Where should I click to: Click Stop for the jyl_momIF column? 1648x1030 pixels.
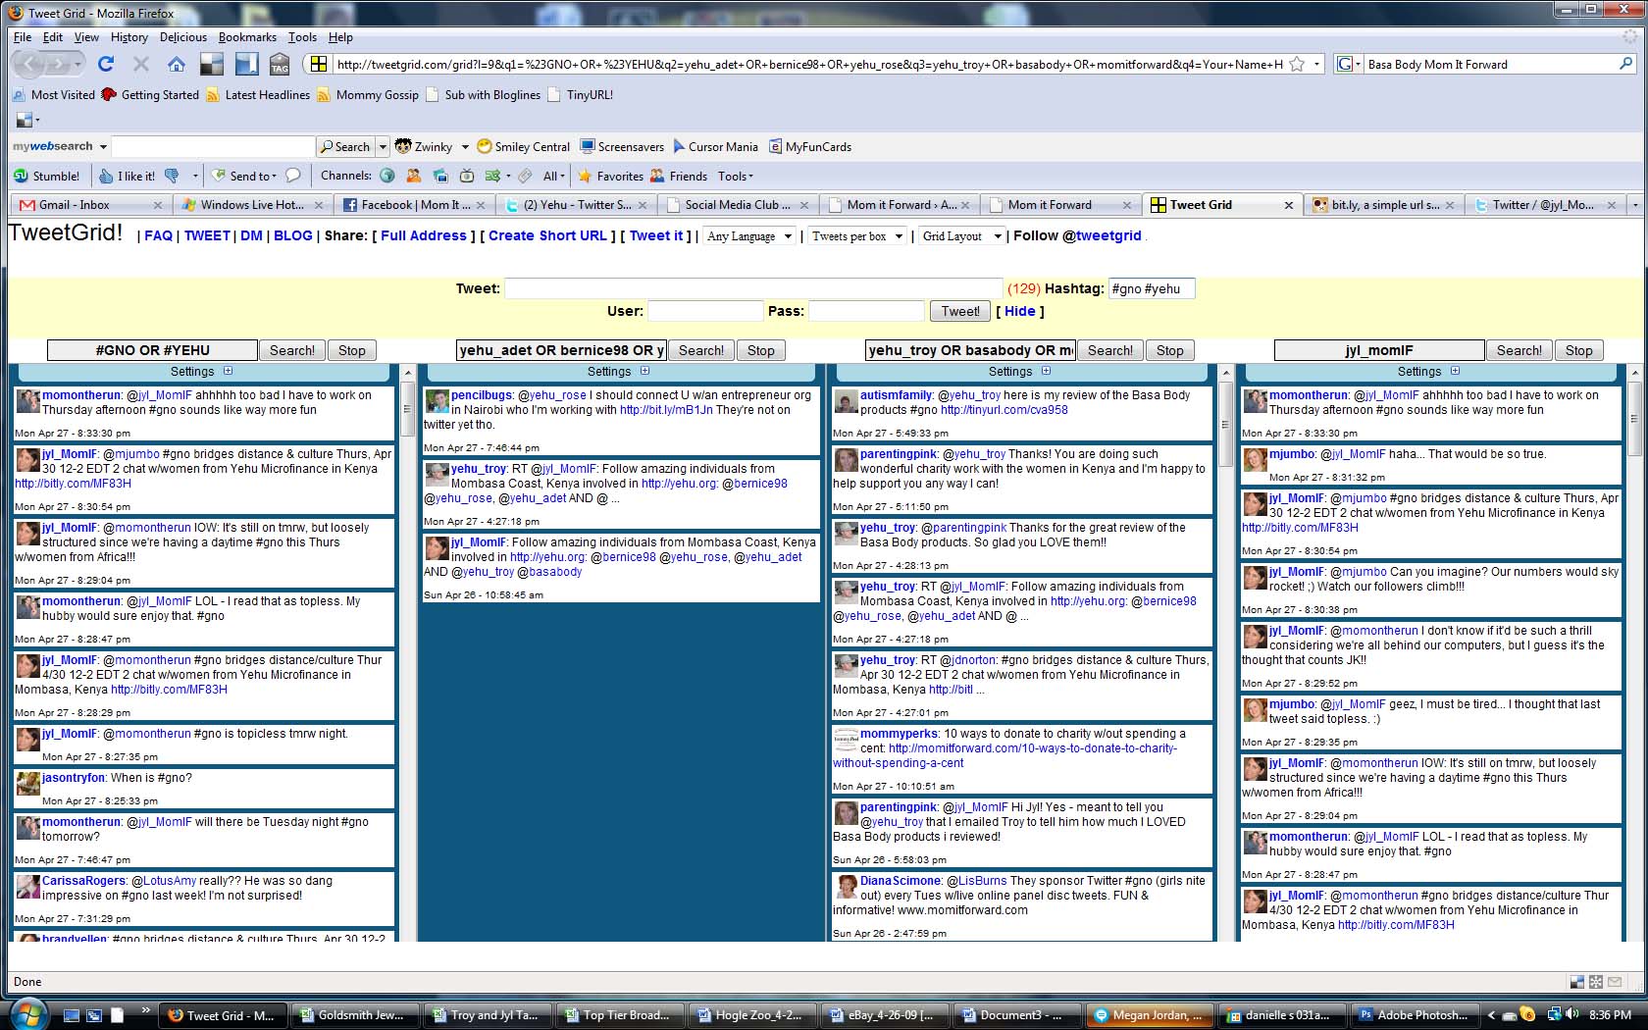1578,350
